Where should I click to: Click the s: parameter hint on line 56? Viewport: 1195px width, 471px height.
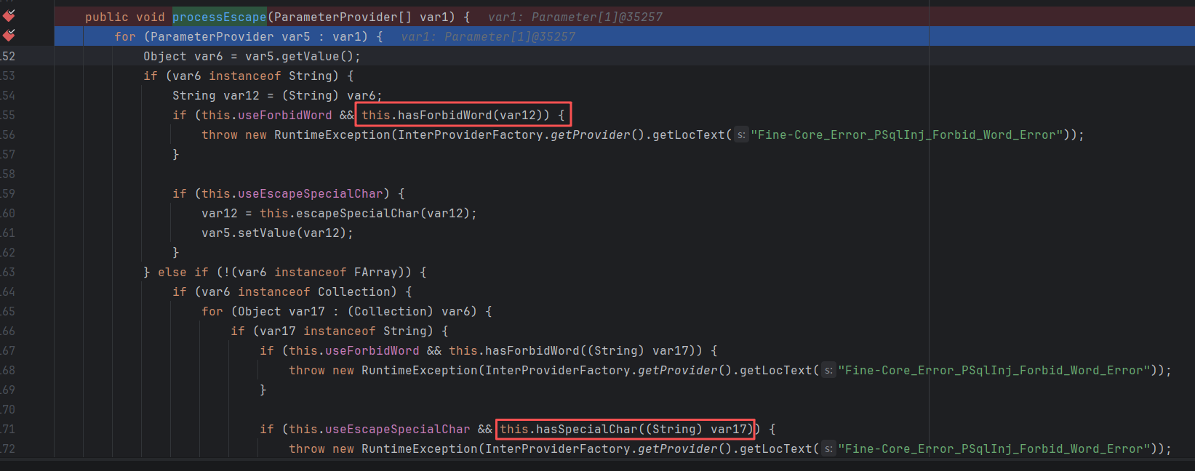(740, 135)
